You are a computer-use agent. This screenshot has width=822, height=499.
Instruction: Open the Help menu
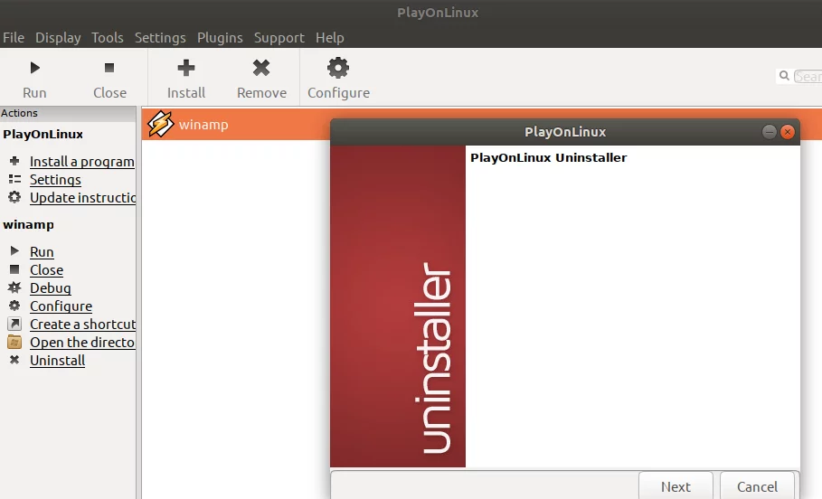330,38
